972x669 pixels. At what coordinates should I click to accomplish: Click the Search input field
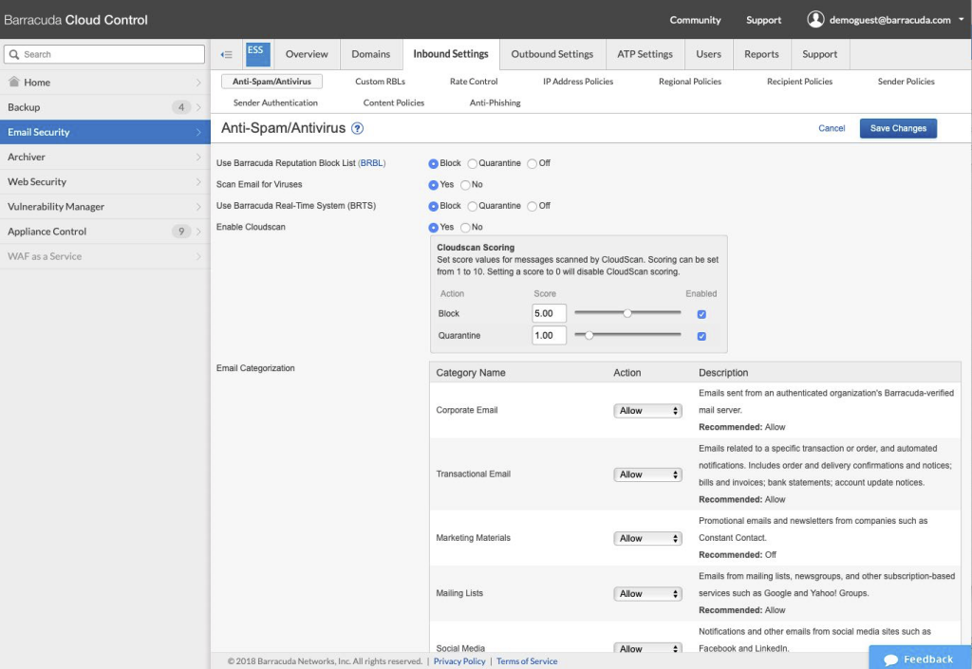pyautogui.click(x=104, y=54)
